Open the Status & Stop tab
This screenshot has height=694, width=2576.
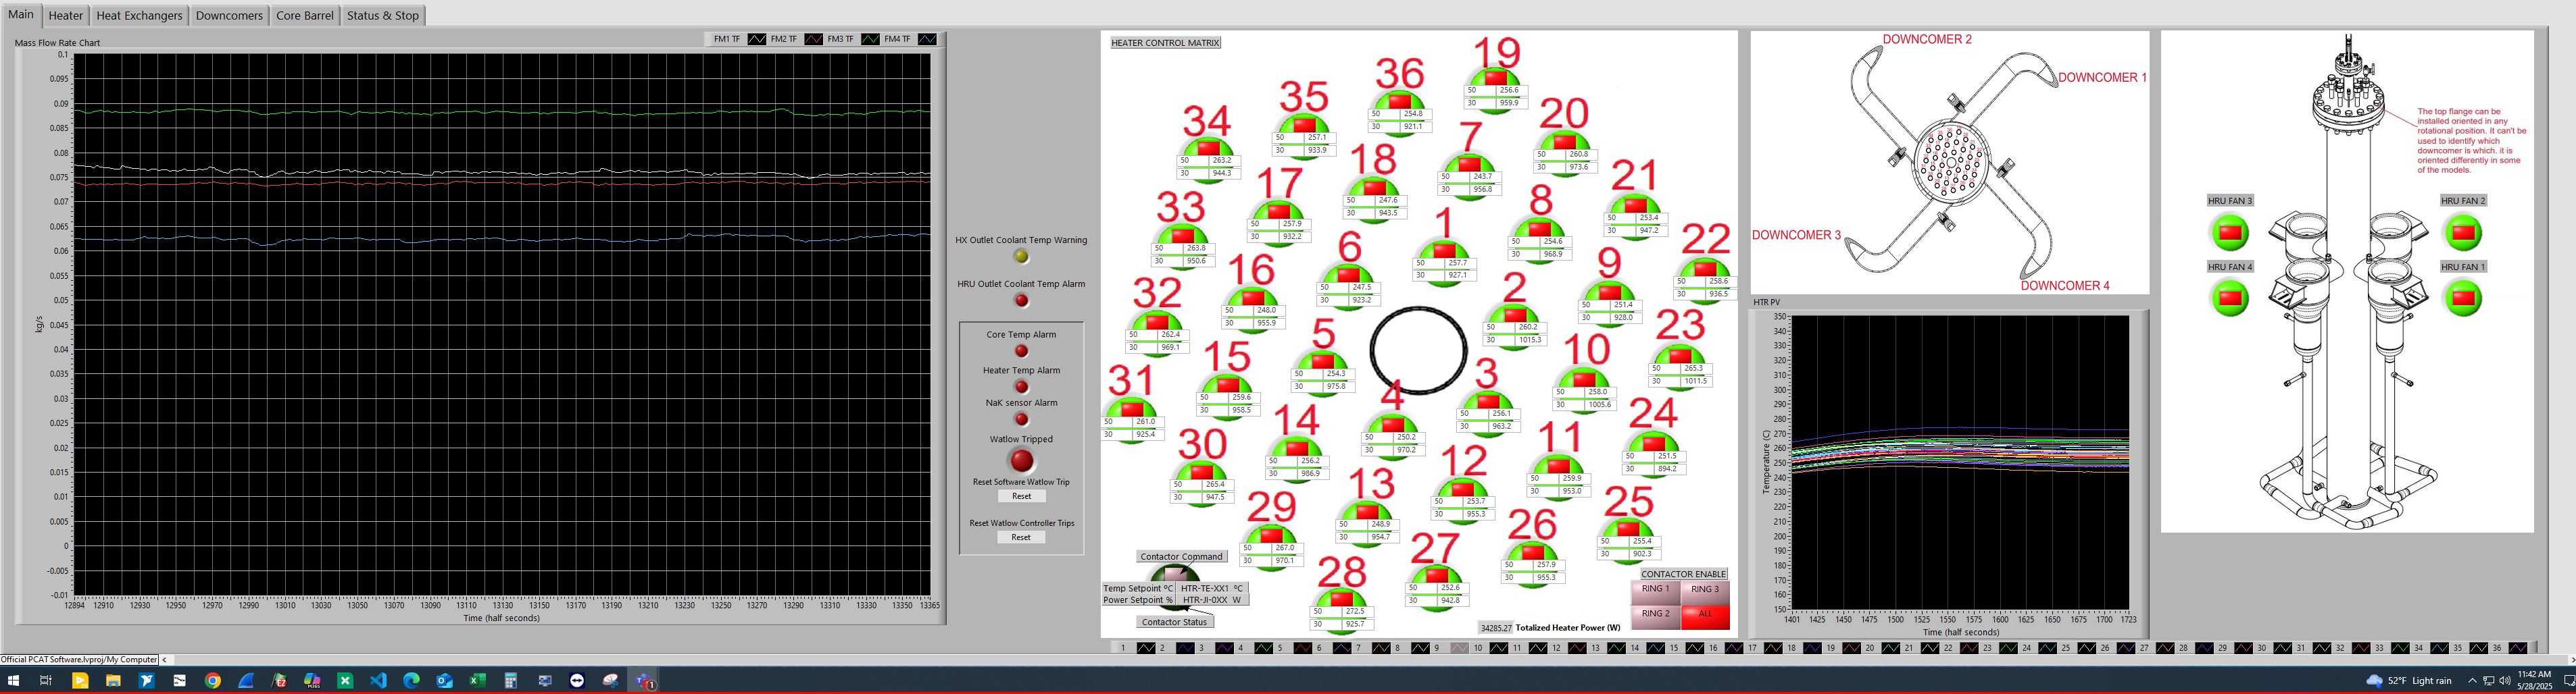tap(382, 16)
